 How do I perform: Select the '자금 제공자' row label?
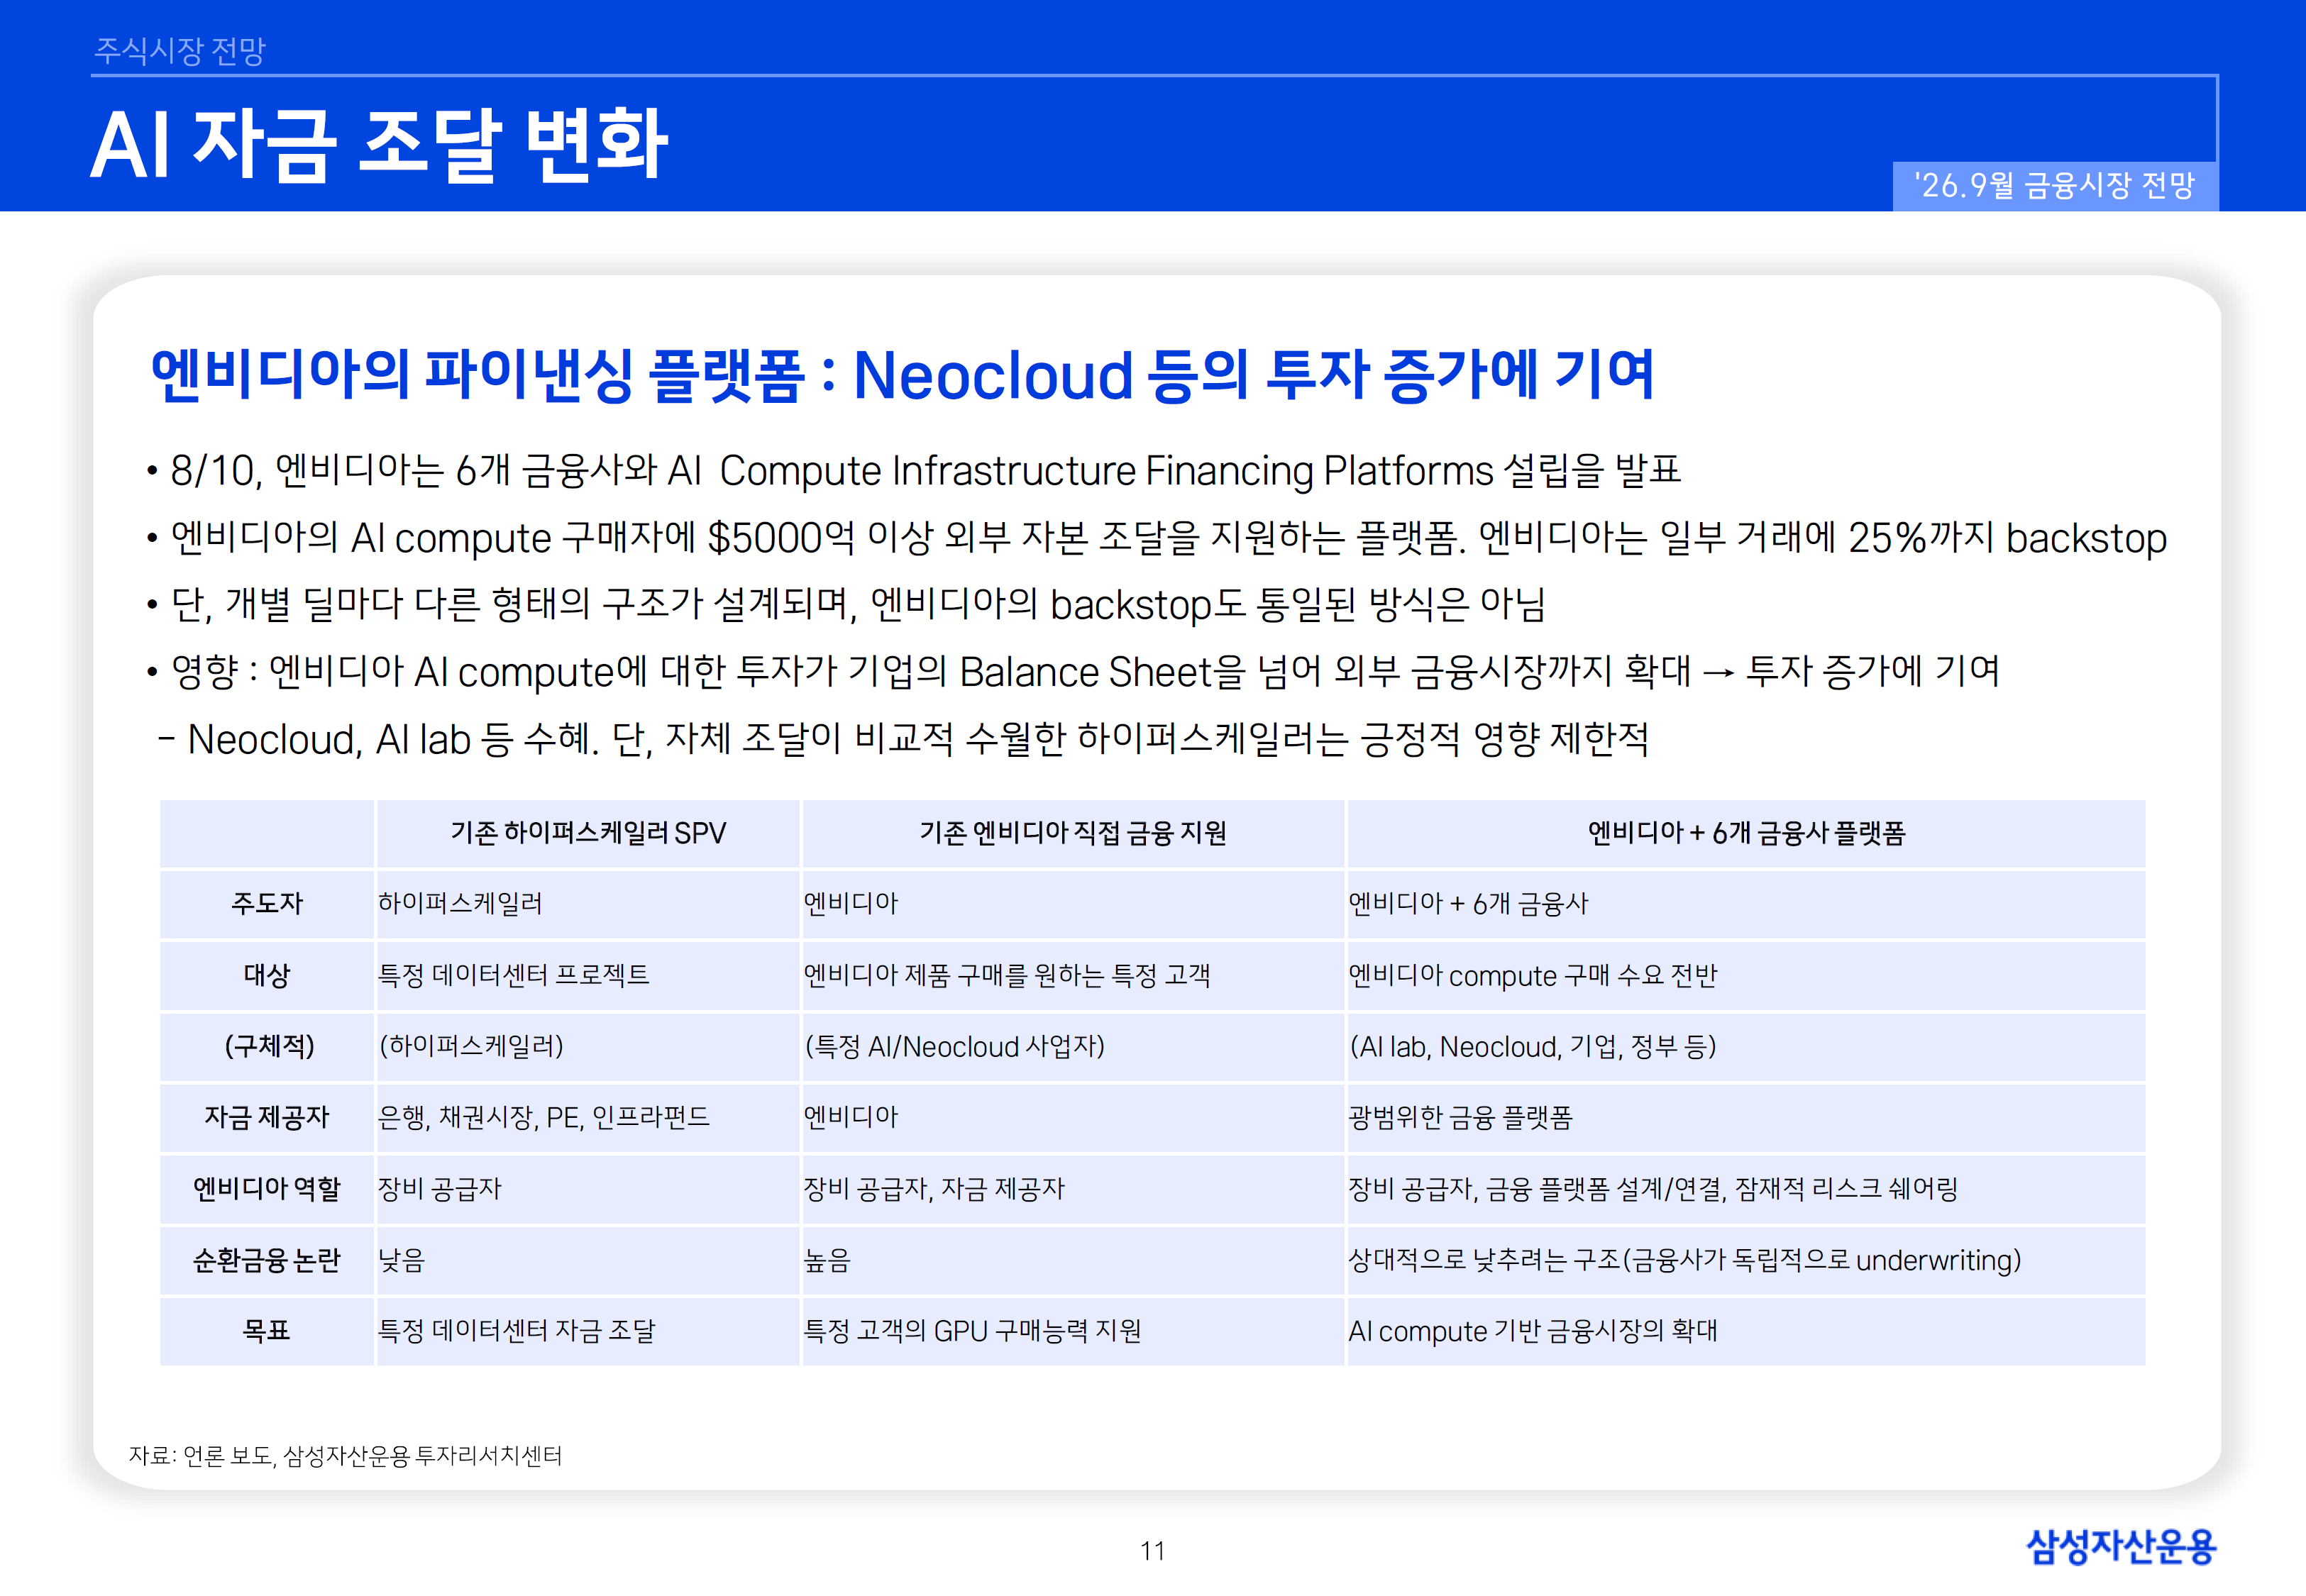tap(267, 1117)
